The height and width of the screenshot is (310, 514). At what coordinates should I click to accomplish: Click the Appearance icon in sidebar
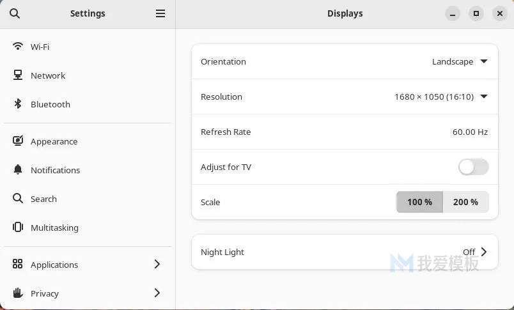click(18, 141)
